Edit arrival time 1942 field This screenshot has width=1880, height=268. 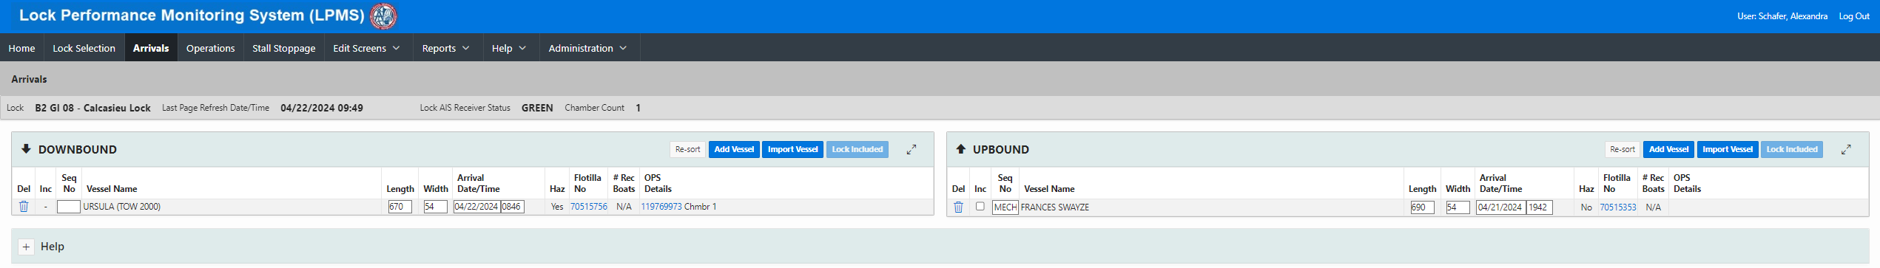[1540, 207]
